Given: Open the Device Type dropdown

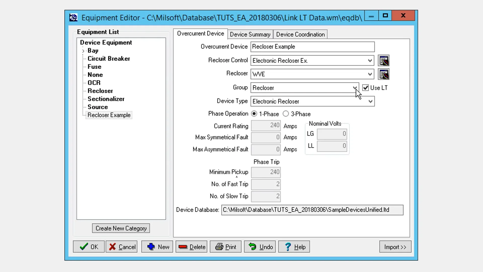Looking at the screenshot, I should pos(370,101).
